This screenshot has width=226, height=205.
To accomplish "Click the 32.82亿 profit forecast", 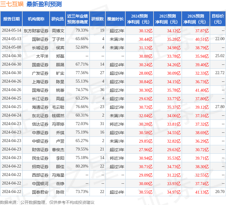I will click(x=174, y=141).
